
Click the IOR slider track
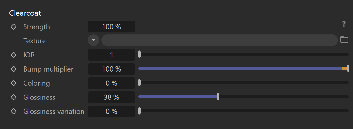point(244,54)
